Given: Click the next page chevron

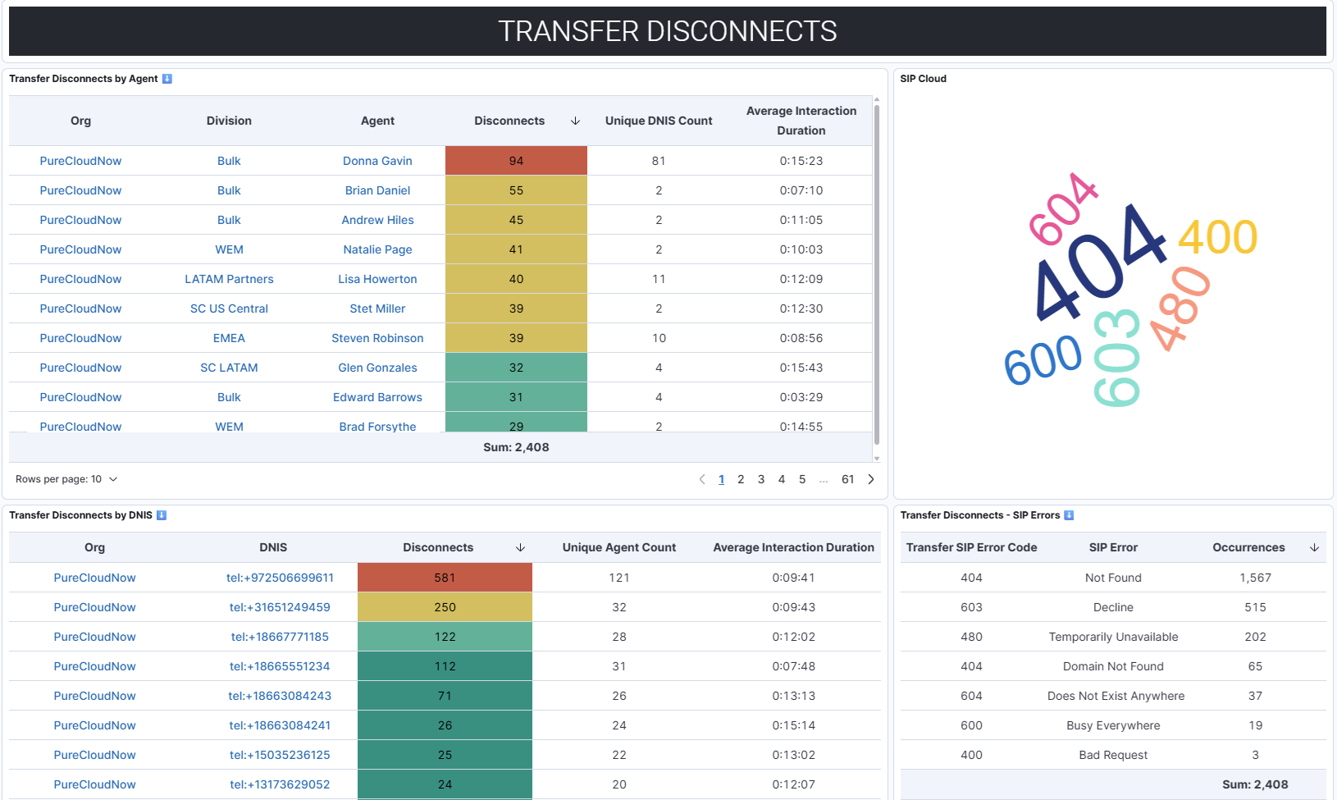Looking at the screenshot, I should (x=870, y=478).
